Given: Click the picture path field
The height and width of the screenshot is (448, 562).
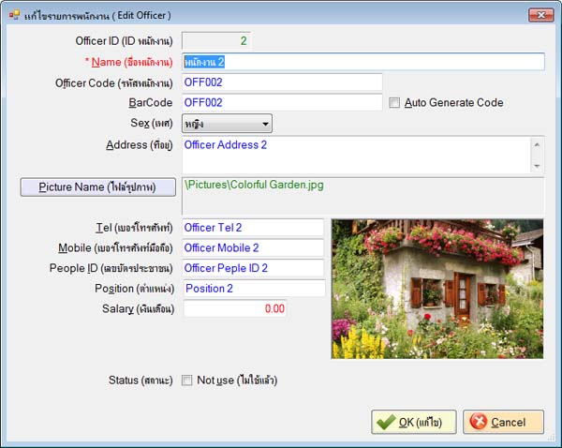Looking at the screenshot, I should (x=363, y=196).
